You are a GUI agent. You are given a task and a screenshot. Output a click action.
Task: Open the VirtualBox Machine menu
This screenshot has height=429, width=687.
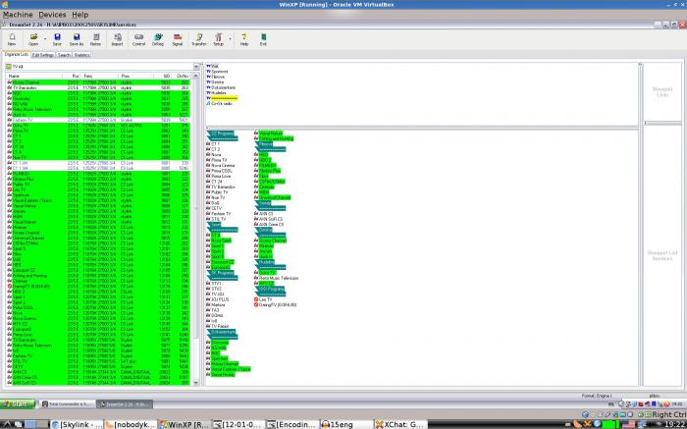tap(18, 15)
